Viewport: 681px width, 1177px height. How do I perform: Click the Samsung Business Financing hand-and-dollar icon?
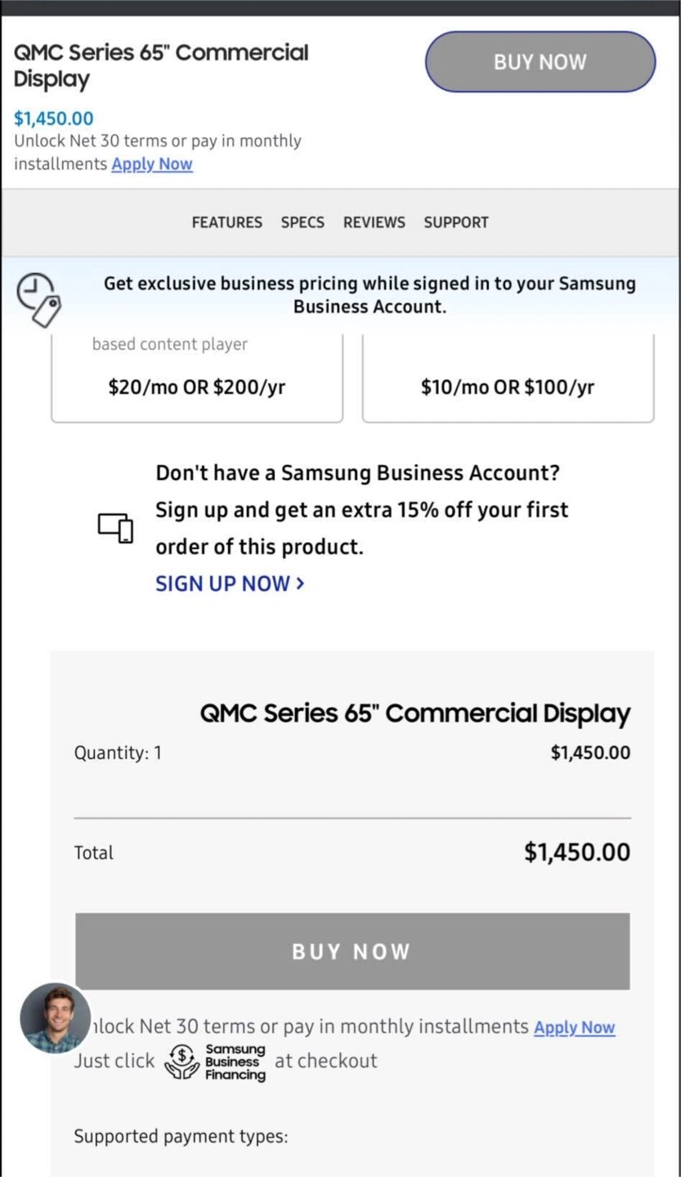pyautogui.click(x=181, y=1061)
